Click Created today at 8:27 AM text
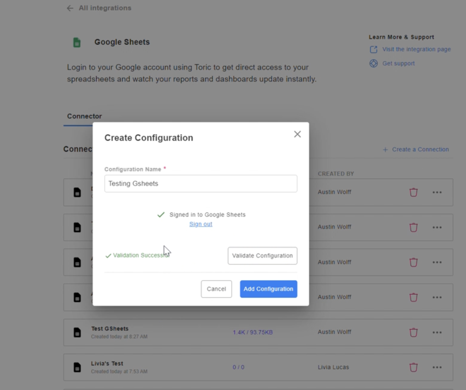 pyautogui.click(x=119, y=337)
